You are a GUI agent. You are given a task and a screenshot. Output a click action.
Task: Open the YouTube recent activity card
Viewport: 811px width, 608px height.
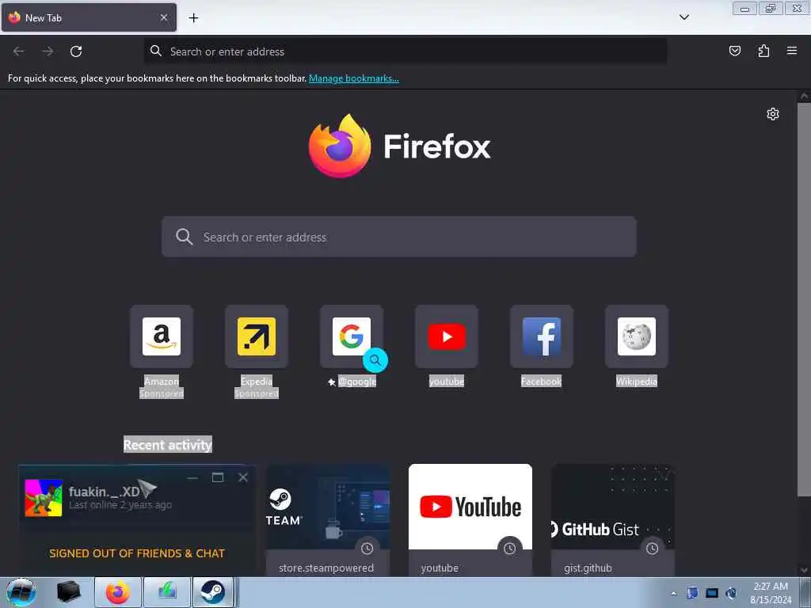pyautogui.click(x=470, y=520)
